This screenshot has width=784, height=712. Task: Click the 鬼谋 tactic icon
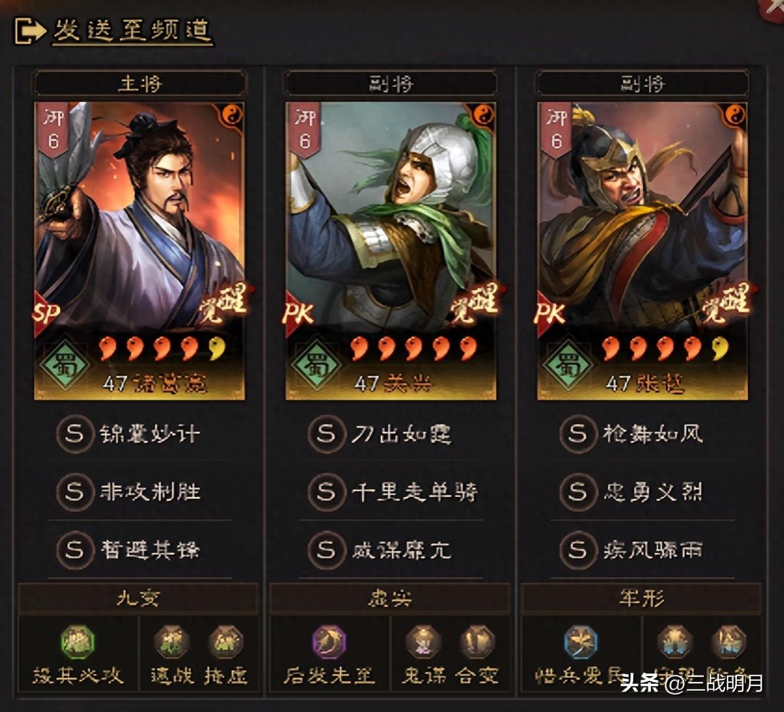[423, 642]
